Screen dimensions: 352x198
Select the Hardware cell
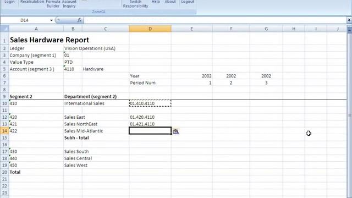click(x=106, y=69)
